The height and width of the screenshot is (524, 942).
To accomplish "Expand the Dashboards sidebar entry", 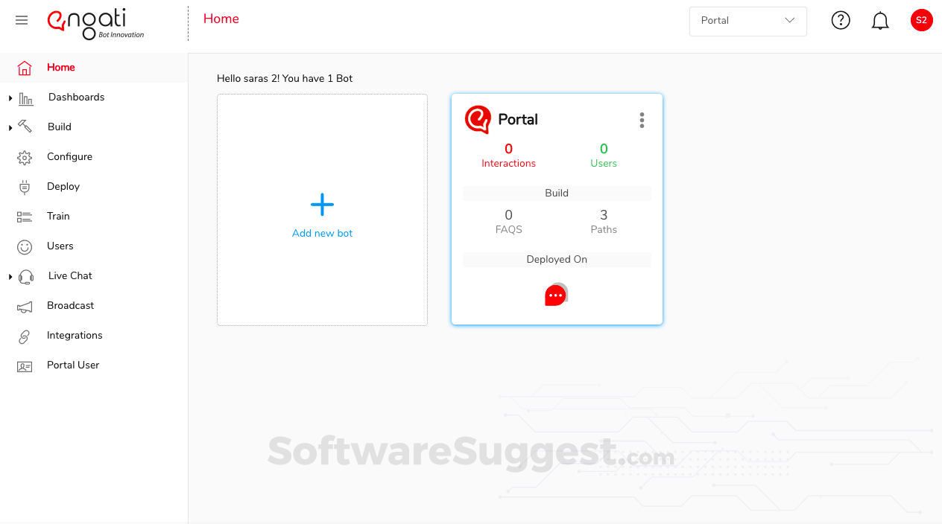I will pyautogui.click(x=10, y=98).
